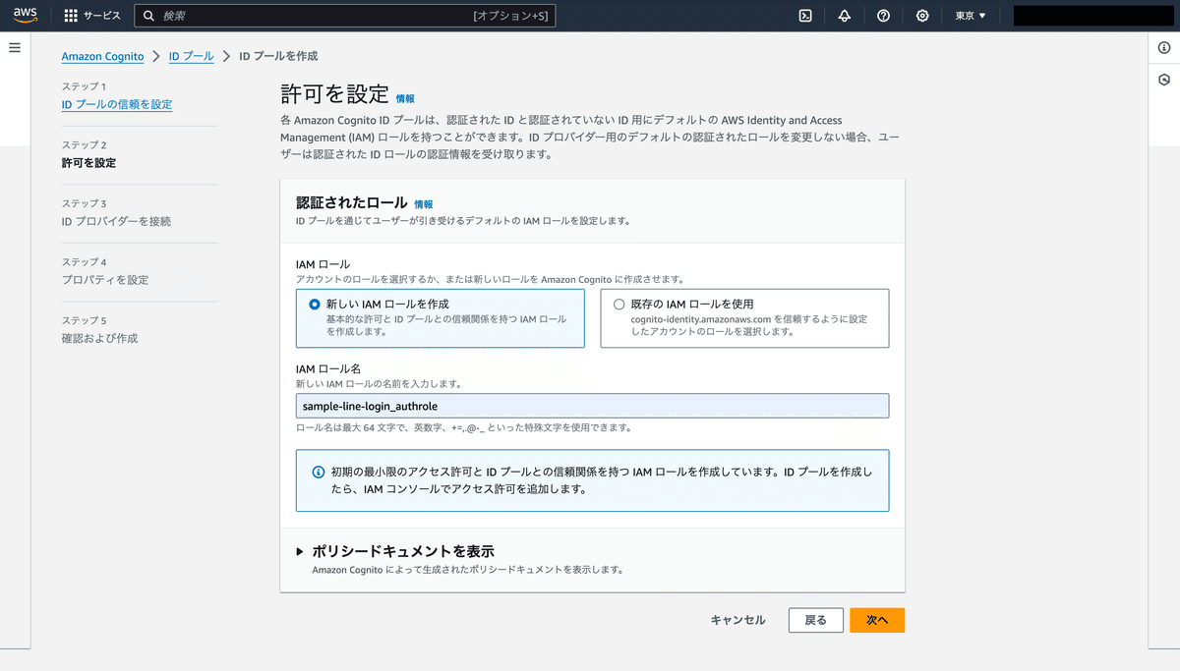Open the CloudShell terminal icon
Viewport: 1180px width, 671px height.
click(805, 16)
